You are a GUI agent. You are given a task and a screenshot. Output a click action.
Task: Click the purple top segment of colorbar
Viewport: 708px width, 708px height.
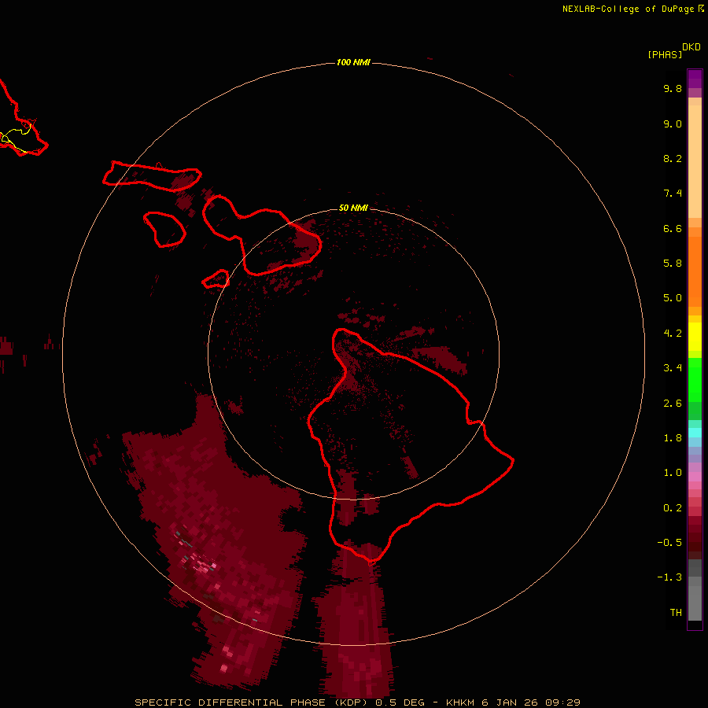point(695,79)
